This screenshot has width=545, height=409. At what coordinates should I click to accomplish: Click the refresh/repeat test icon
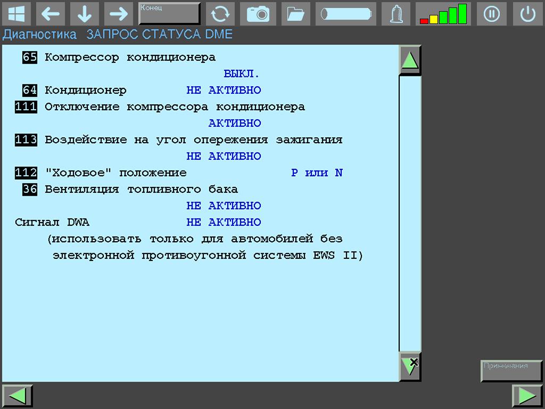coord(220,14)
